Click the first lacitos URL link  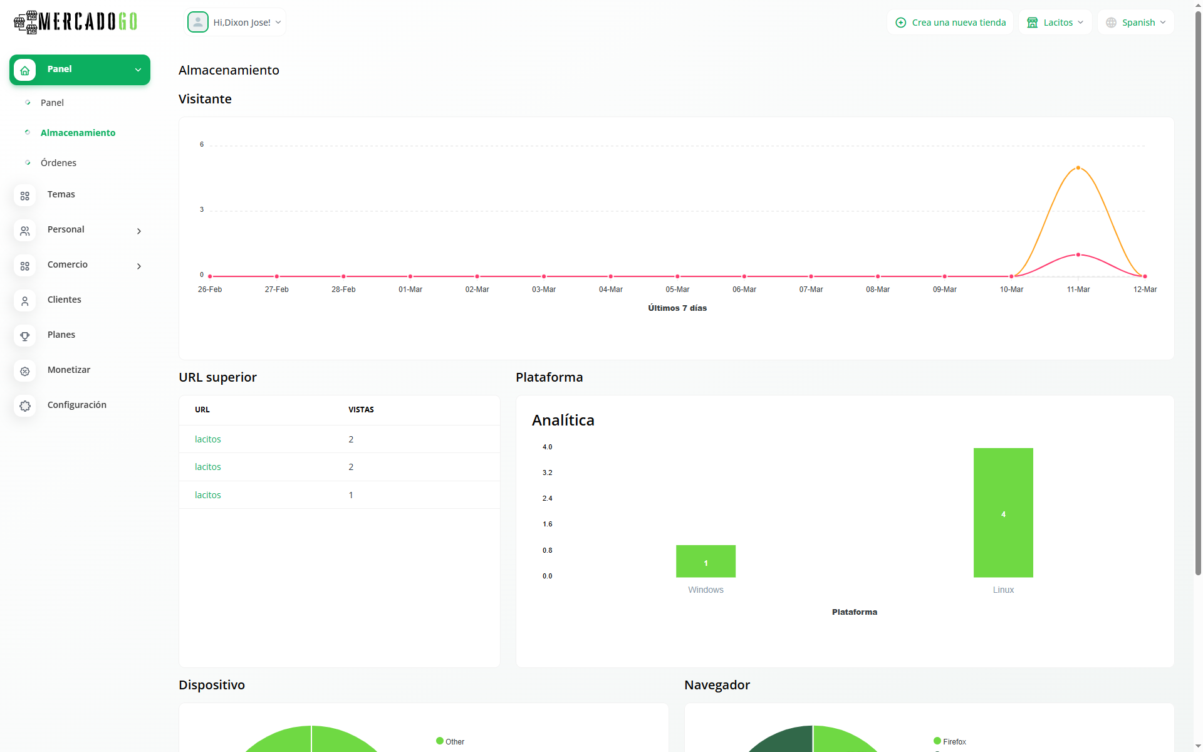coord(207,439)
